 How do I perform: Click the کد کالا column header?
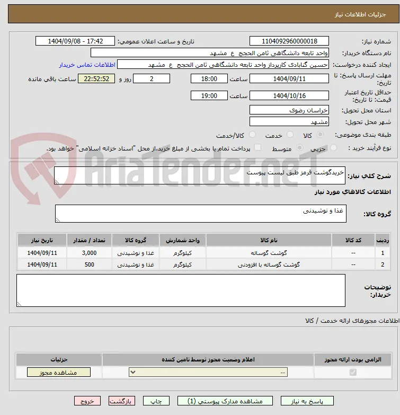[353, 240]
